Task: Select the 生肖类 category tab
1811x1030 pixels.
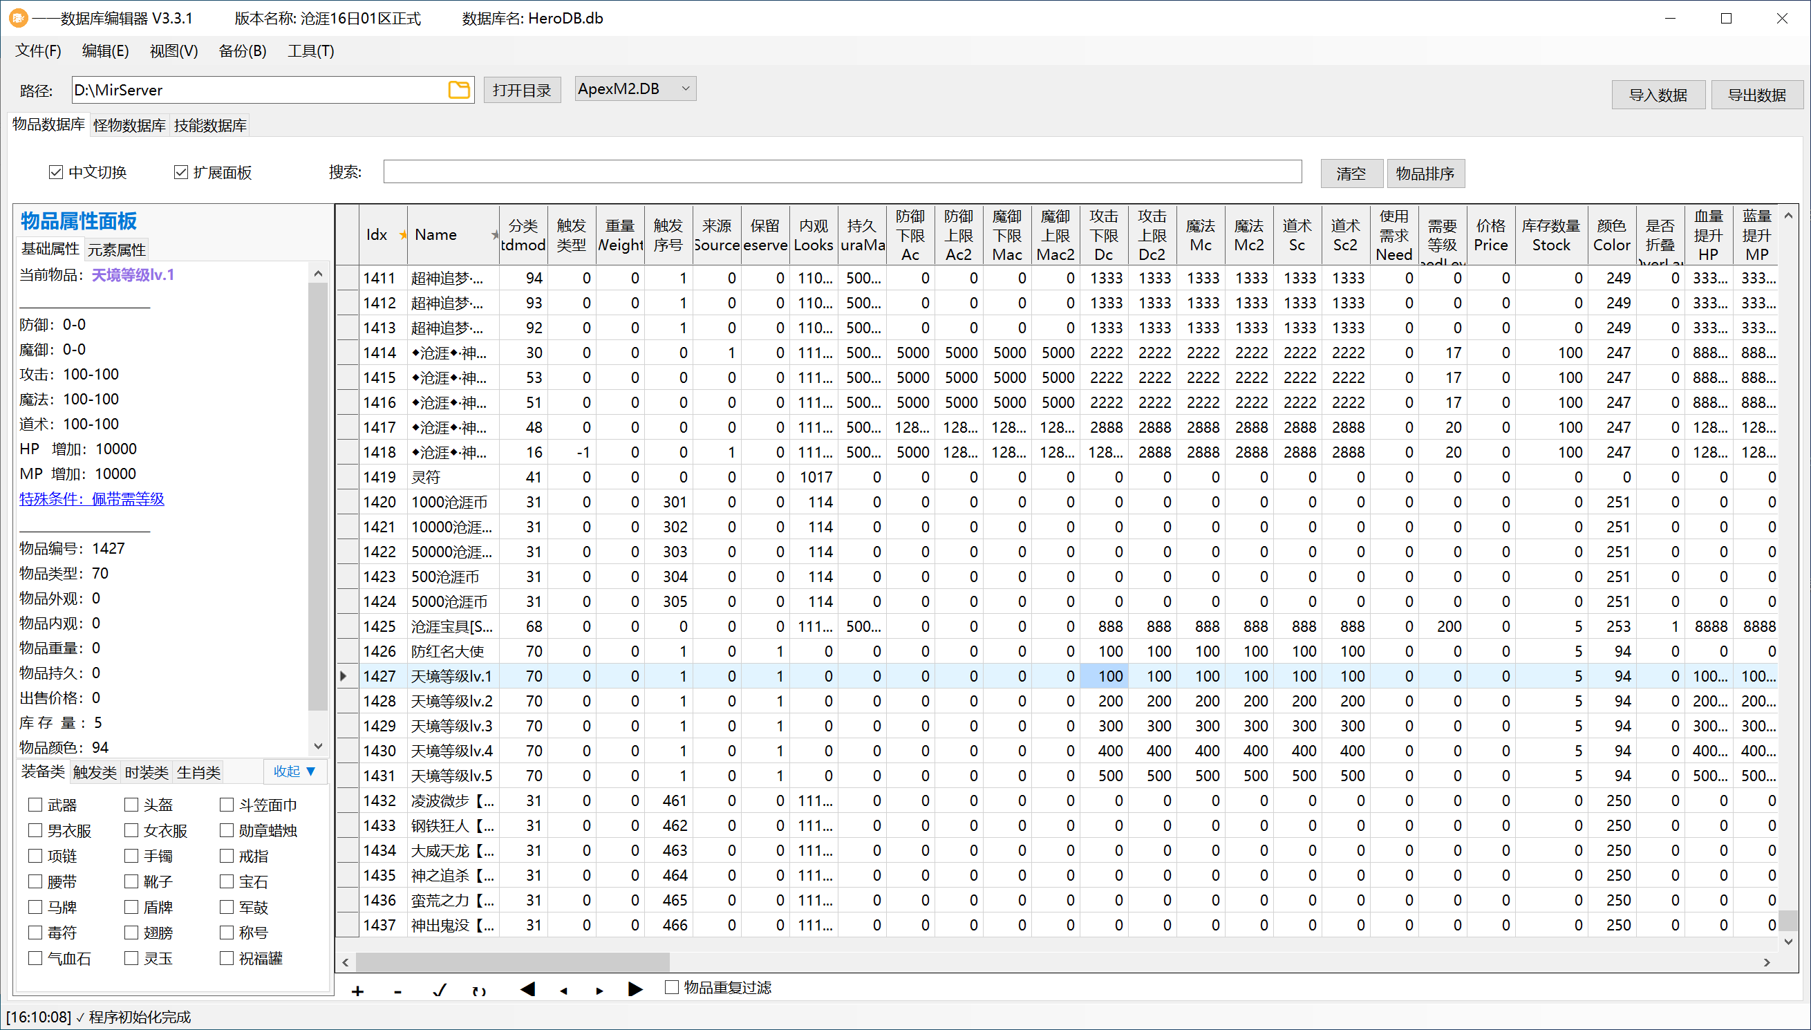Action: (x=198, y=771)
